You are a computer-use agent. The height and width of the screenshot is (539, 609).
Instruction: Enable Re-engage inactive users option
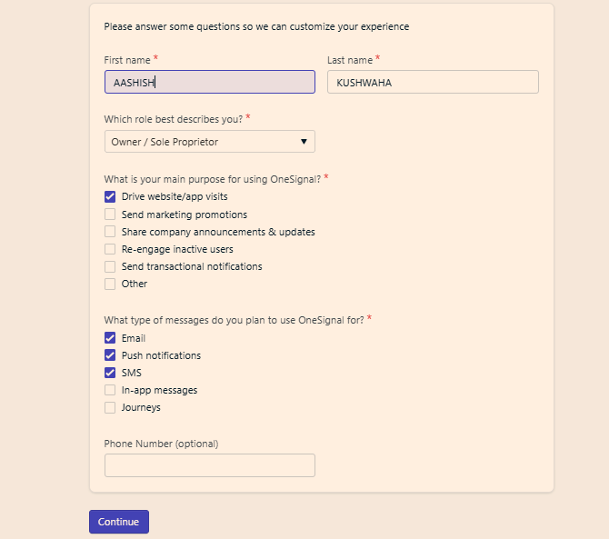tap(110, 249)
